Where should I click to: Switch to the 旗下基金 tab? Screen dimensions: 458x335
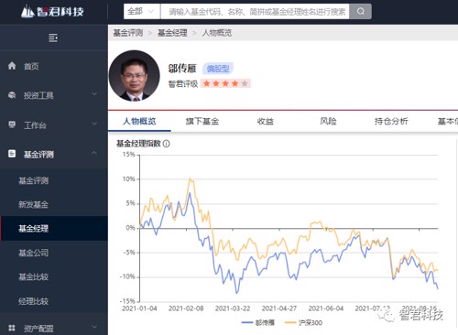coord(202,122)
